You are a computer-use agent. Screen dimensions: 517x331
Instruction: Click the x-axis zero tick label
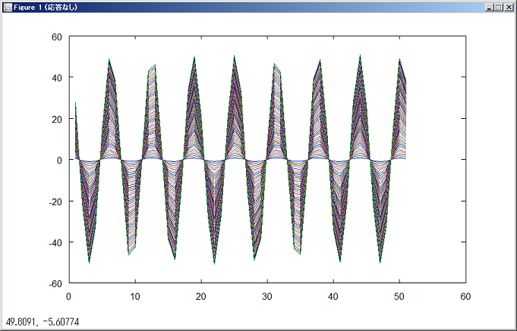69,296
